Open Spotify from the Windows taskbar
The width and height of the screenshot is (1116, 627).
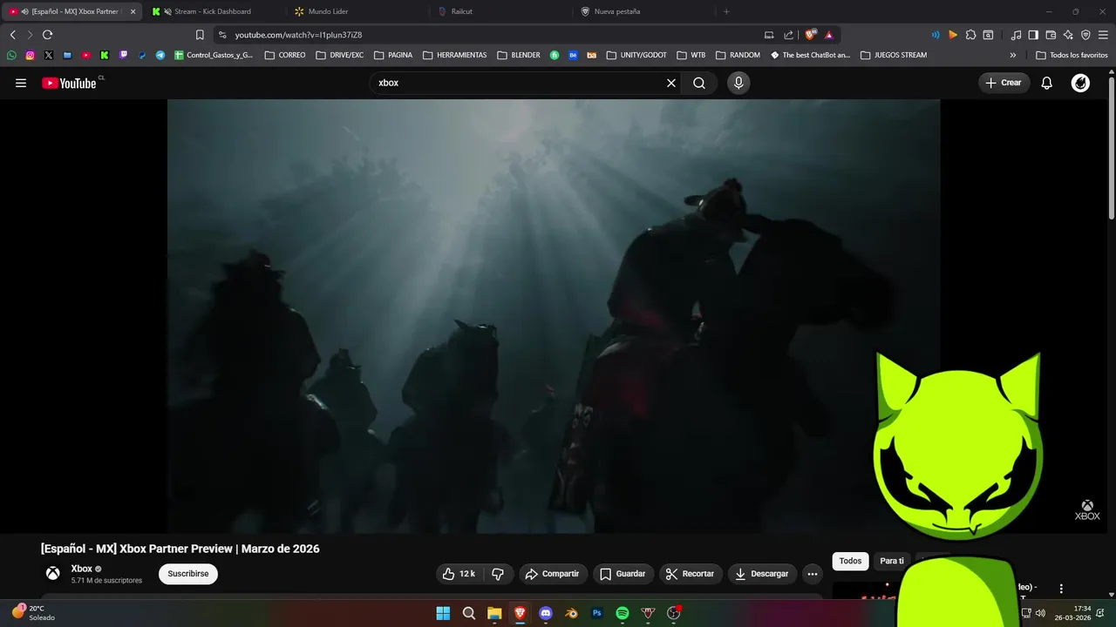coord(623,613)
